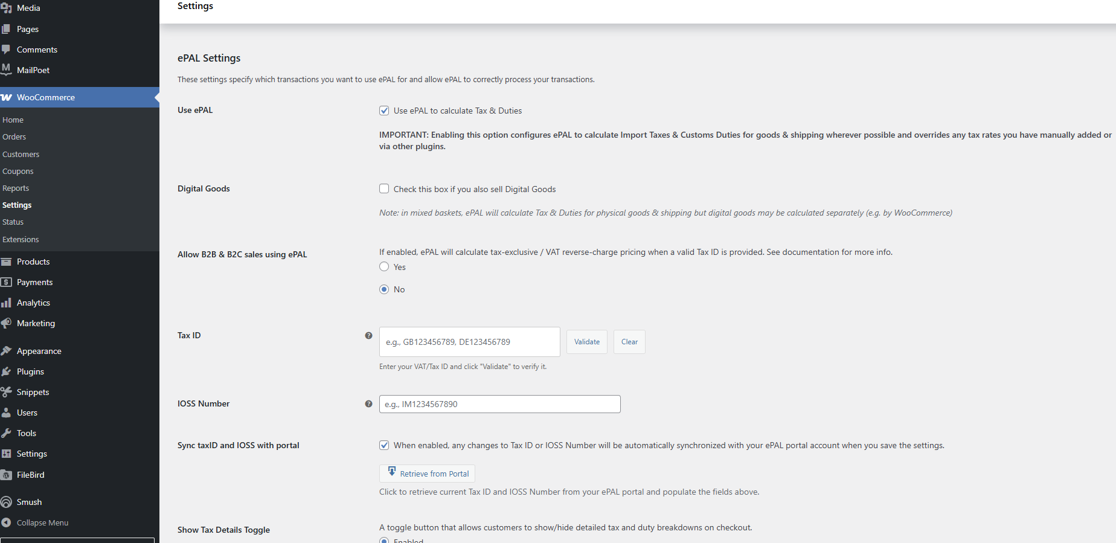Uncheck Use ePAL to calculate Tax & Duties
The image size is (1116, 543).
(x=384, y=111)
